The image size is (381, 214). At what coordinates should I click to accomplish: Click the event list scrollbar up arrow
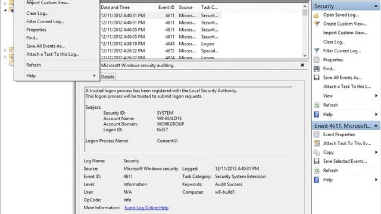(x=305, y=7)
